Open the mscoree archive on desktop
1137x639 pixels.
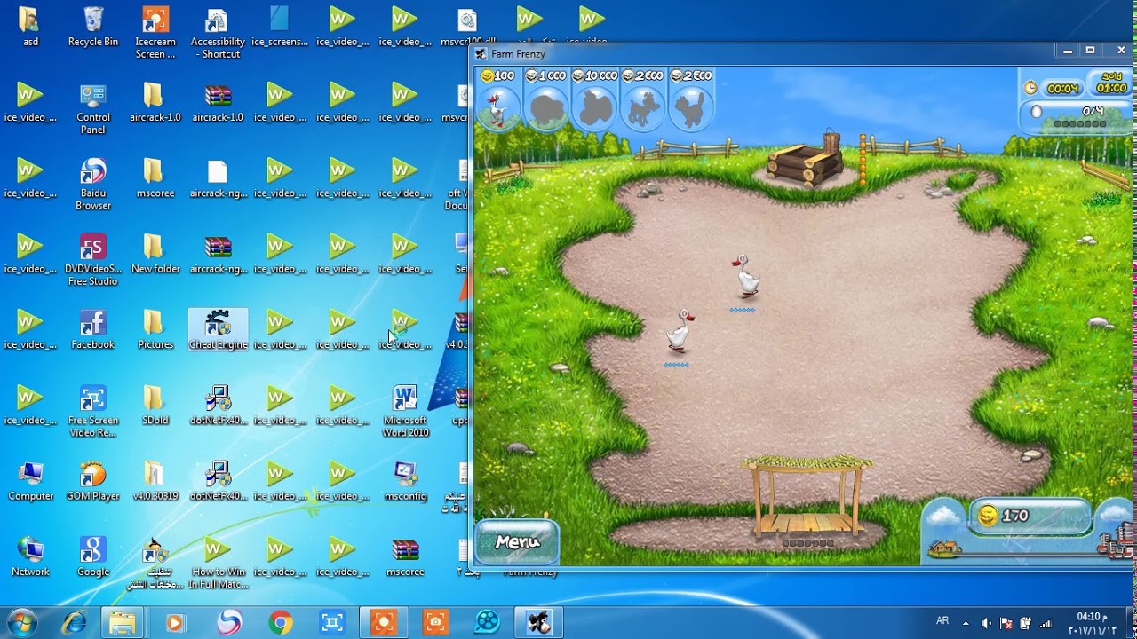[x=405, y=557]
